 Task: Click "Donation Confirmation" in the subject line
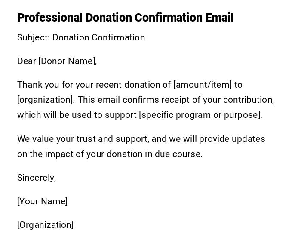(x=98, y=37)
